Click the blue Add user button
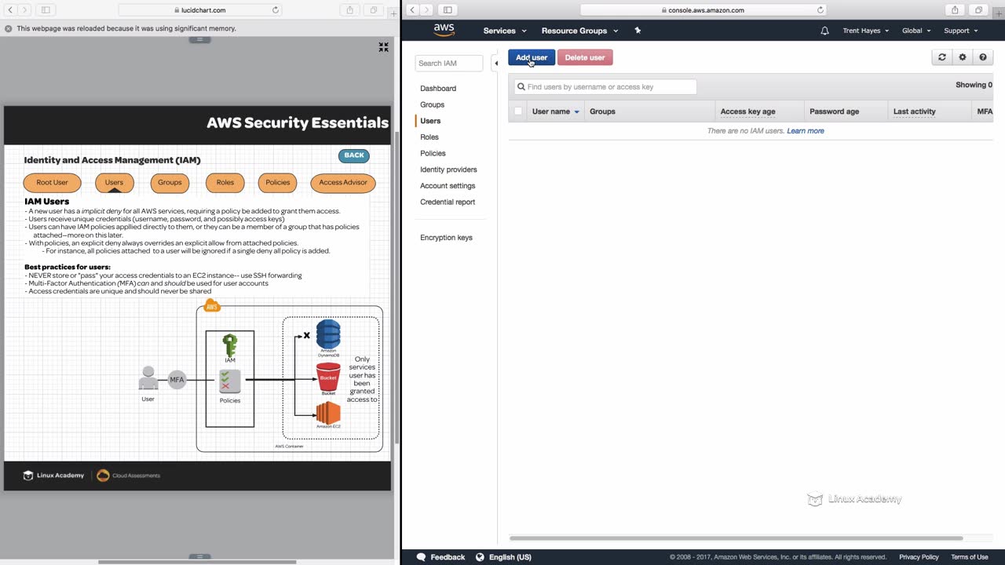1005x565 pixels. pyautogui.click(x=532, y=57)
